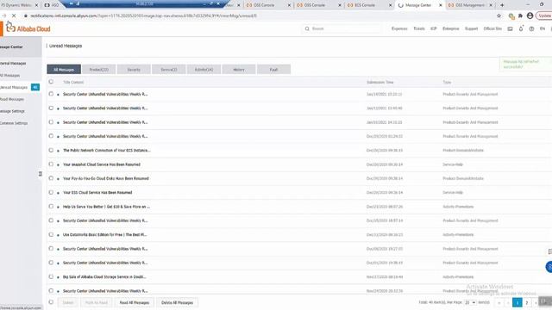This screenshot has height=310, width=552.
Task: Bookmark this page with the star icon
Action: click(499, 15)
